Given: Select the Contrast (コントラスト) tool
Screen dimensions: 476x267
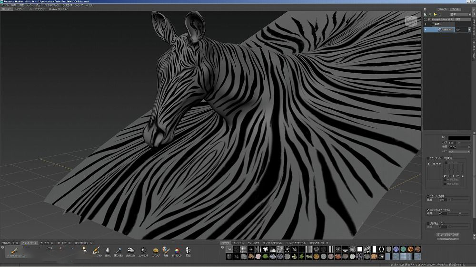Looking at the screenshot, I should 143,250.
